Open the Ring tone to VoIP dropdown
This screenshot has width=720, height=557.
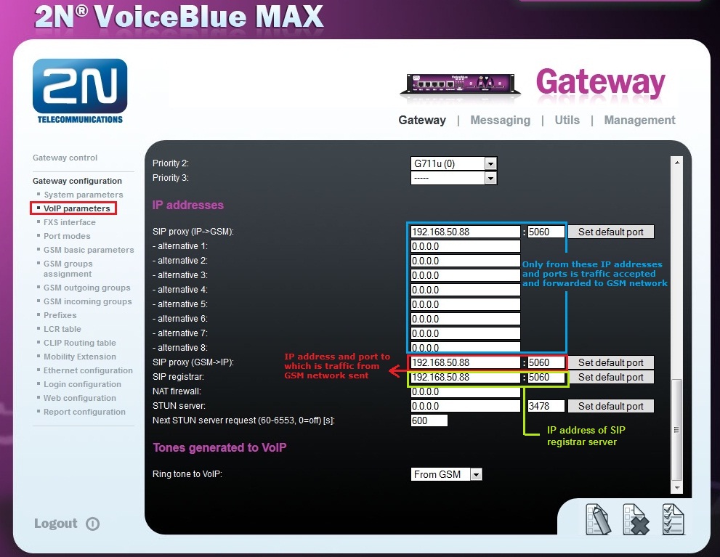[476, 474]
